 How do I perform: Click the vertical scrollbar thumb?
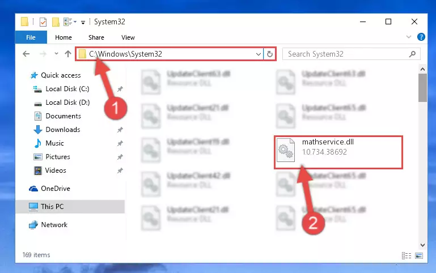pos(422,88)
